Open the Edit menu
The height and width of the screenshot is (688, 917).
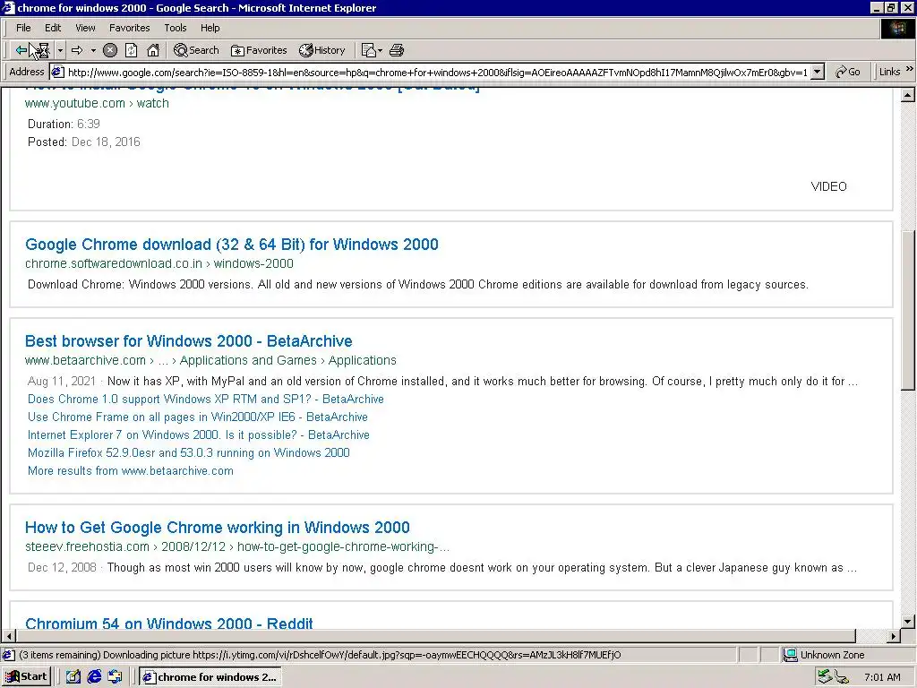(x=53, y=28)
